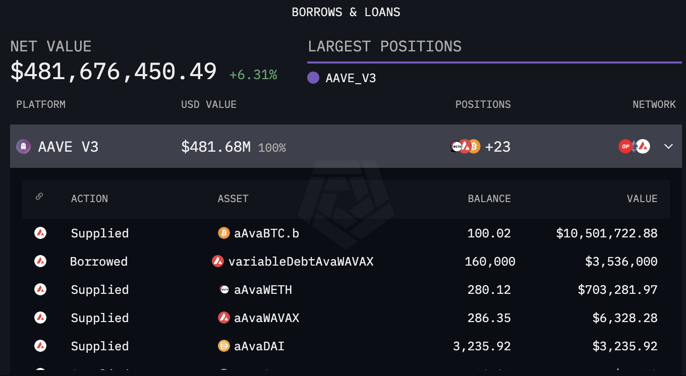
Task: Open the aAvaWETH asset link
Action: click(263, 289)
